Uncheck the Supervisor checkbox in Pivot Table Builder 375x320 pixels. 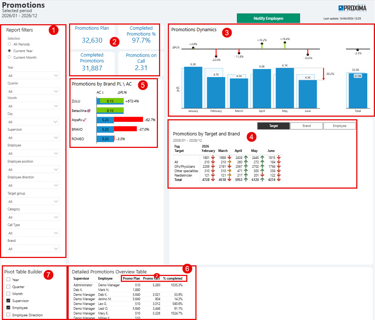[8, 301]
